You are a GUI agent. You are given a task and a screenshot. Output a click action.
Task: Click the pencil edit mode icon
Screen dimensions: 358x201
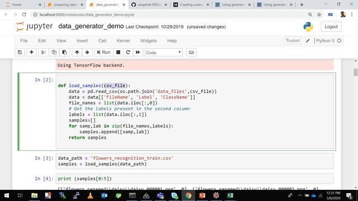coord(308,41)
